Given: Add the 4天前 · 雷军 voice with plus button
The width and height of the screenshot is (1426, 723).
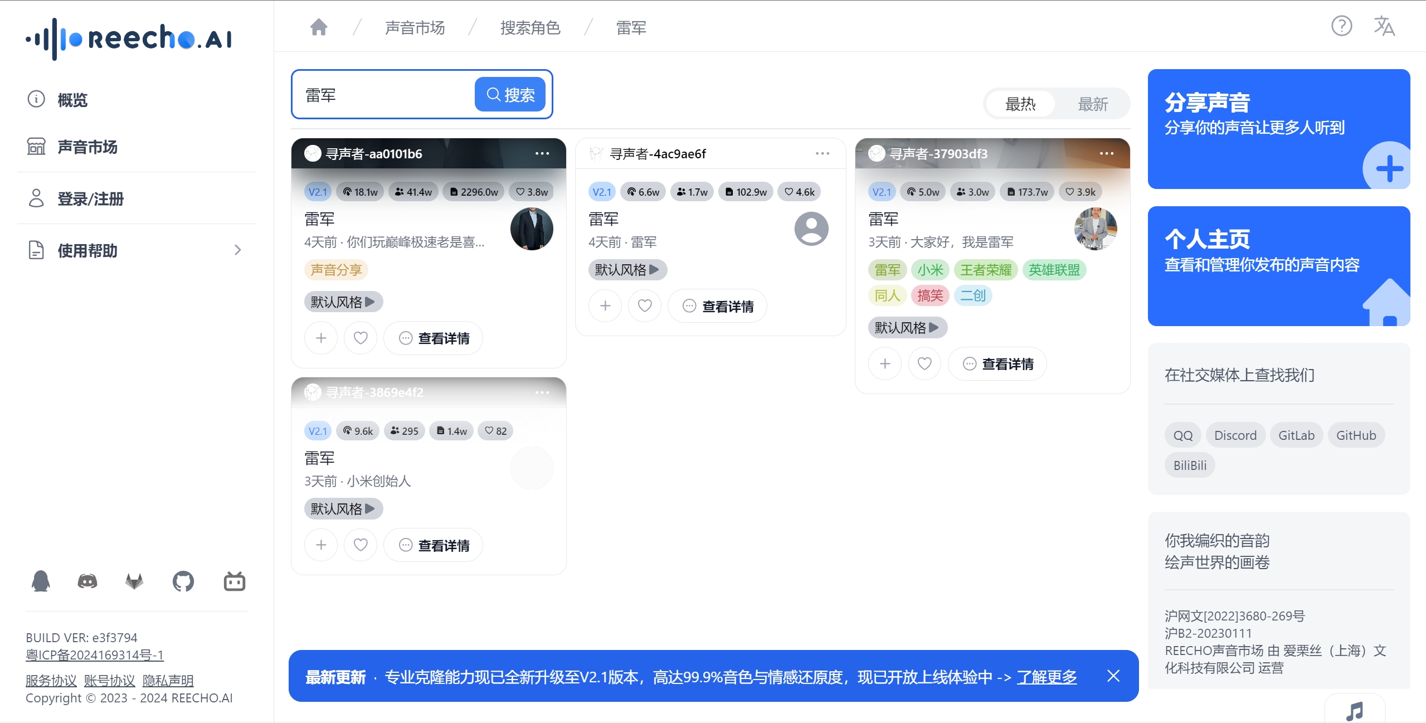Looking at the screenshot, I should tap(605, 305).
